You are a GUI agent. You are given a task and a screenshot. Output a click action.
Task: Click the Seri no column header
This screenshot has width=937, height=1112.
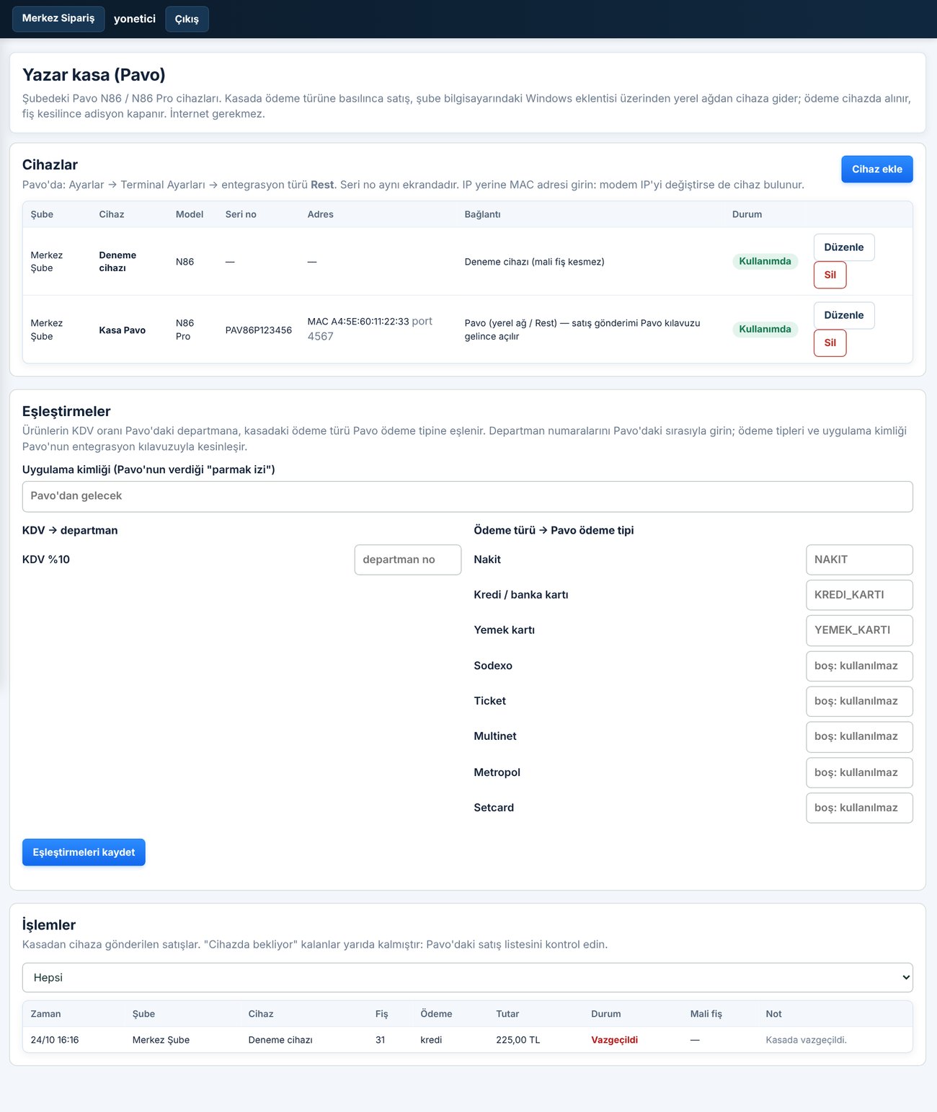pos(241,214)
